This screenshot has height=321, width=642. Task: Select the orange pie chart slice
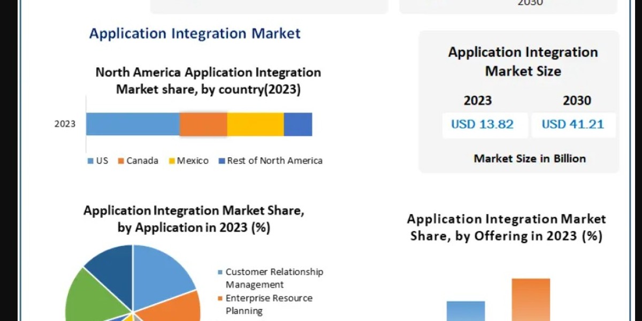point(174,308)
